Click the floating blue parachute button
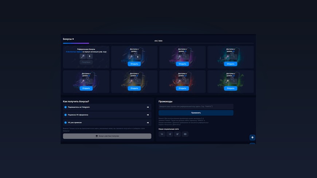Screen dimensions: 317x178 [252, 138]
